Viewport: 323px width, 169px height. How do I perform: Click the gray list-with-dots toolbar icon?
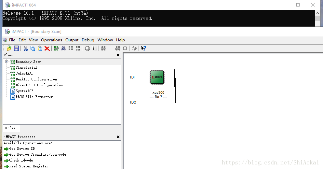coord(94,48)
